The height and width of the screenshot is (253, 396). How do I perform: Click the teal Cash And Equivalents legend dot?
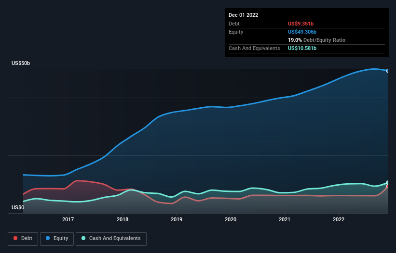[x=83, y=238]
